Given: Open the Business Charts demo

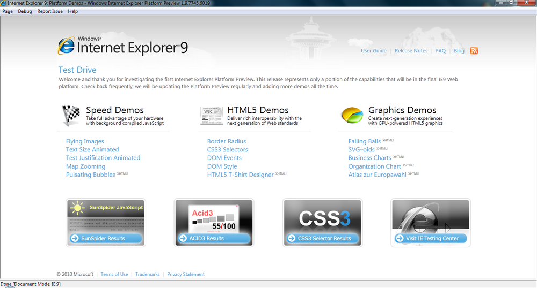Looking at the screenshot, I should click(369, 157).
